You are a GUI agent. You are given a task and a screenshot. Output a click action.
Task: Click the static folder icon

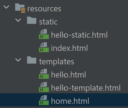coord(32,20)
